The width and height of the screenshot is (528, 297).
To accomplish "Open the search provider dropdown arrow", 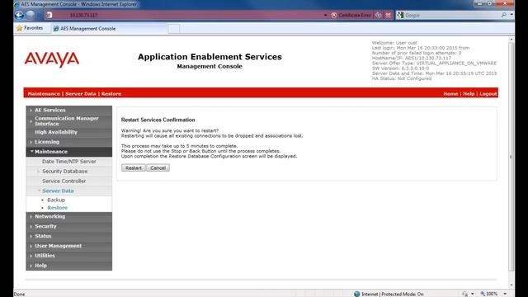I will coord(511,15).
